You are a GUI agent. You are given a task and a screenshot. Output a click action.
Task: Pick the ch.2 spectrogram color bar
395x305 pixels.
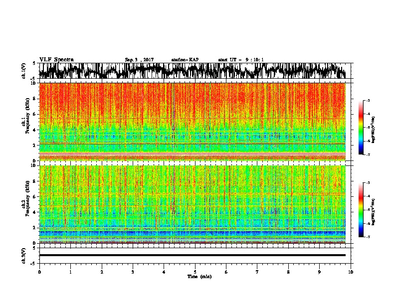click(x=361, y=210)
